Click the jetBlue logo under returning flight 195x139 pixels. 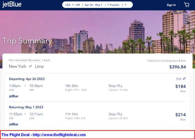[x=14, y=124]
